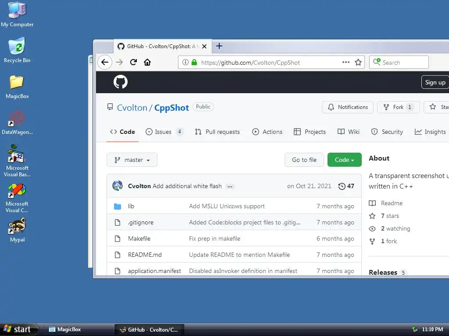Click the application.manifest file icon
The height and width of the screenshot is (336, 449).
pos(118,271)
